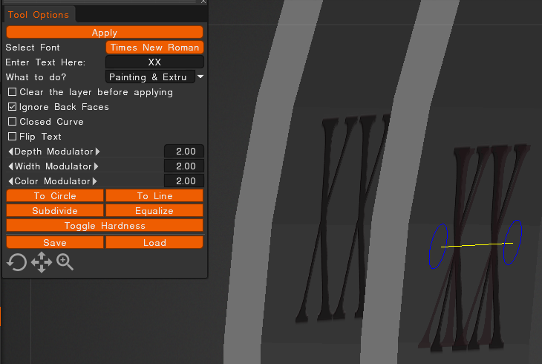This screenshot has height=364, width=542.
Task: Click the rotate view icon
Action: (16, 262)
